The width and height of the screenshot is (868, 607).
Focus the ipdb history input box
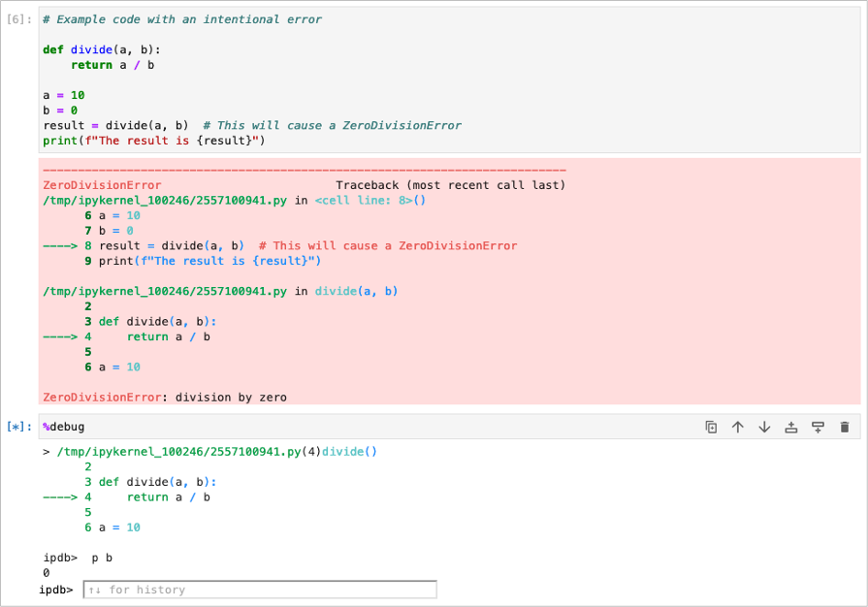[x=260, y=590]
